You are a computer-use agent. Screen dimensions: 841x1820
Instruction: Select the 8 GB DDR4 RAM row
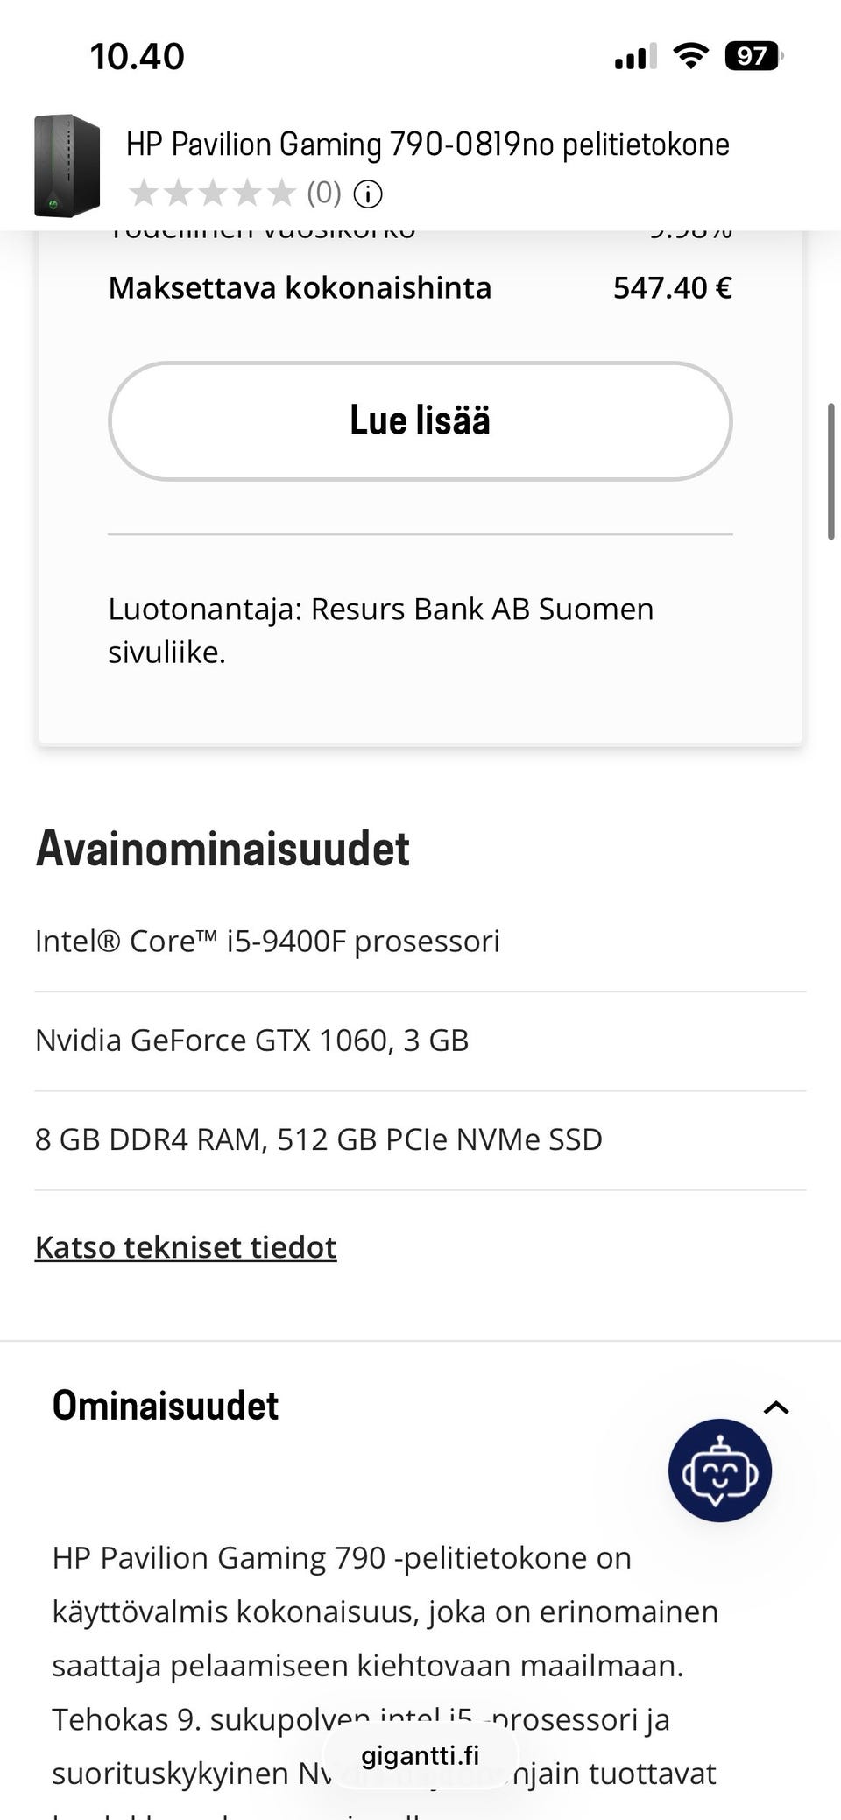[x=319, y=1139]
